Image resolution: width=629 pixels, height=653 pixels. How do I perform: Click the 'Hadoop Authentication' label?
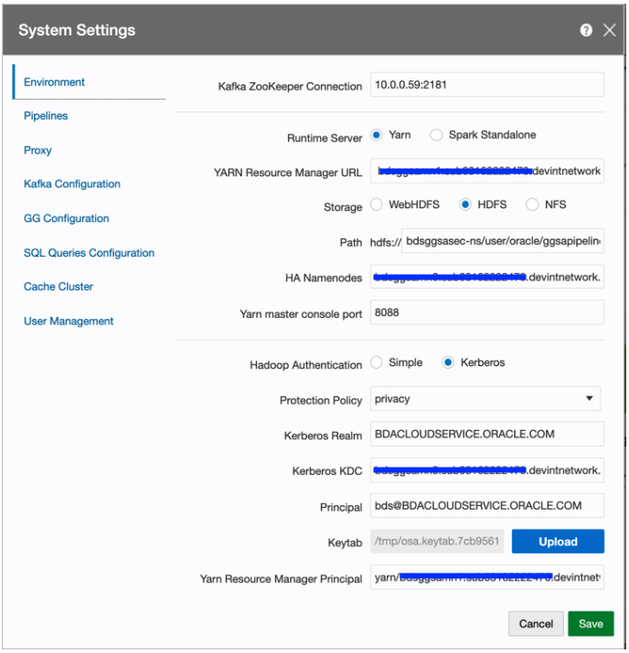click(x=306, y=364)
